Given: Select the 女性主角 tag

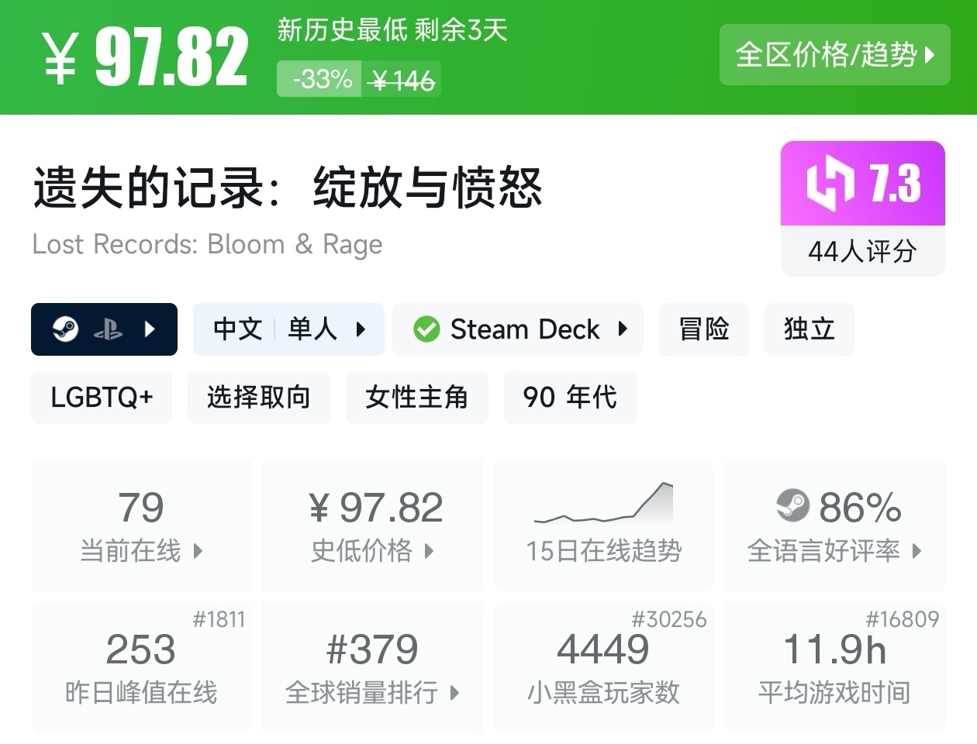Looking at the screenshot, I should tap(416, 398).
